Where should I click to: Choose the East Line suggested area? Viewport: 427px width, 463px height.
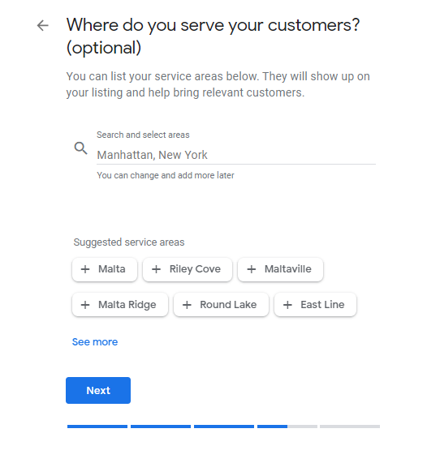(315, 305)
